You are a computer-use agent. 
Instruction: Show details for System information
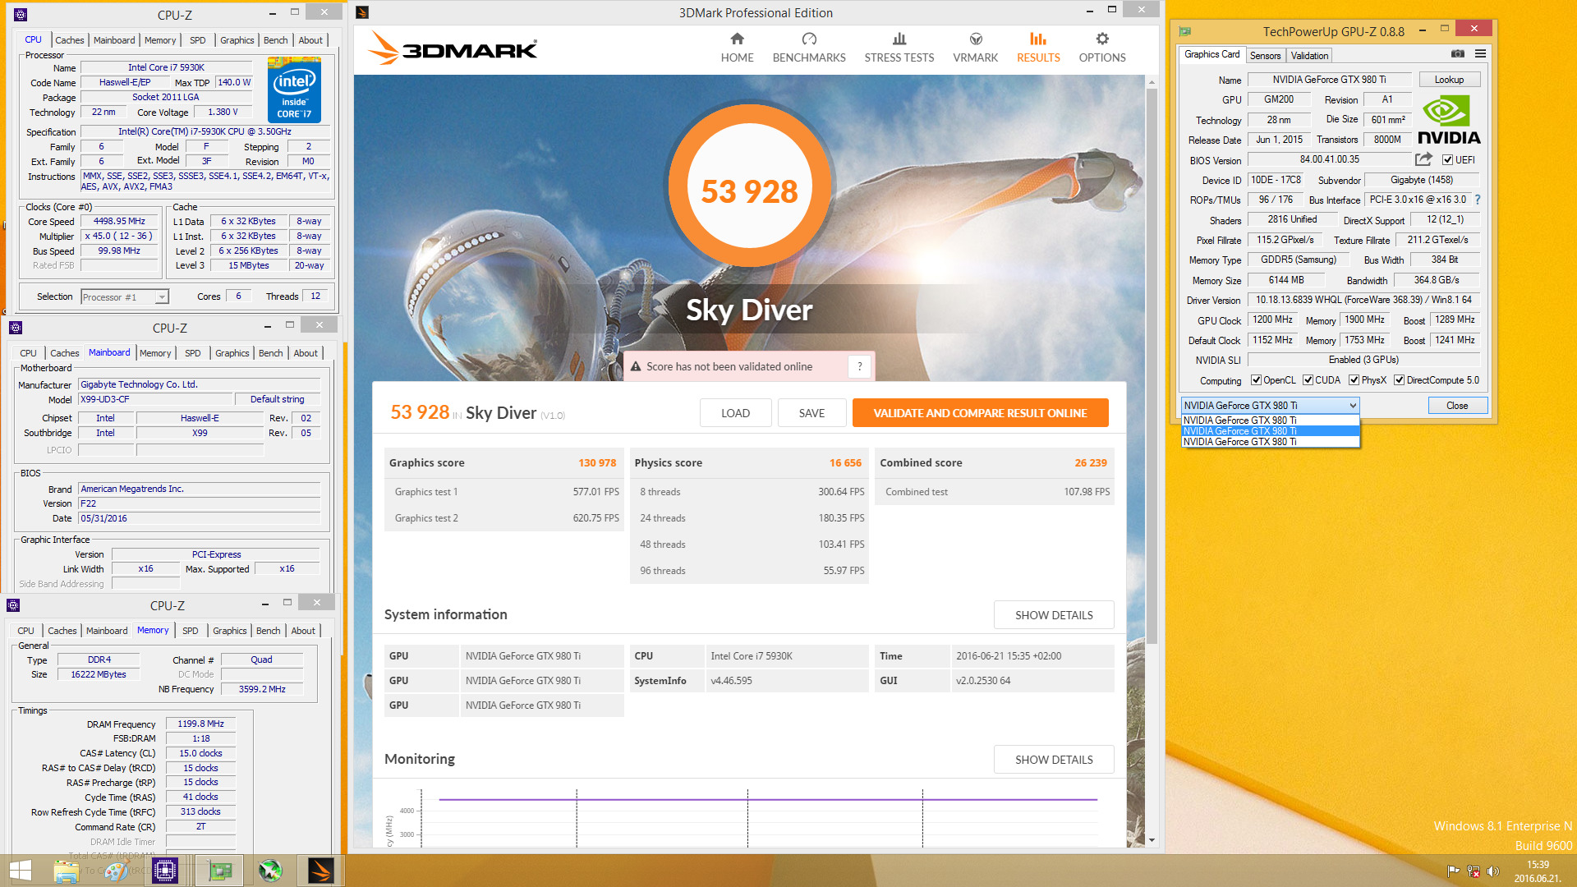tap(1054, 615)
